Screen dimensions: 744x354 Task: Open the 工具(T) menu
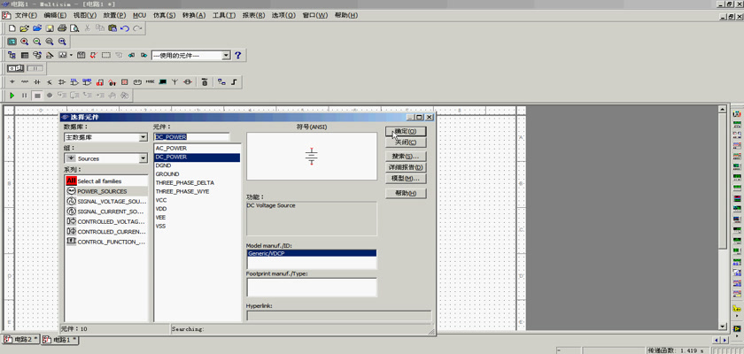(224, 15)
